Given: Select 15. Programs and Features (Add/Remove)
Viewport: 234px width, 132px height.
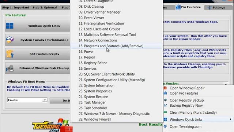Looking at the screenshot, I should 116,46.
